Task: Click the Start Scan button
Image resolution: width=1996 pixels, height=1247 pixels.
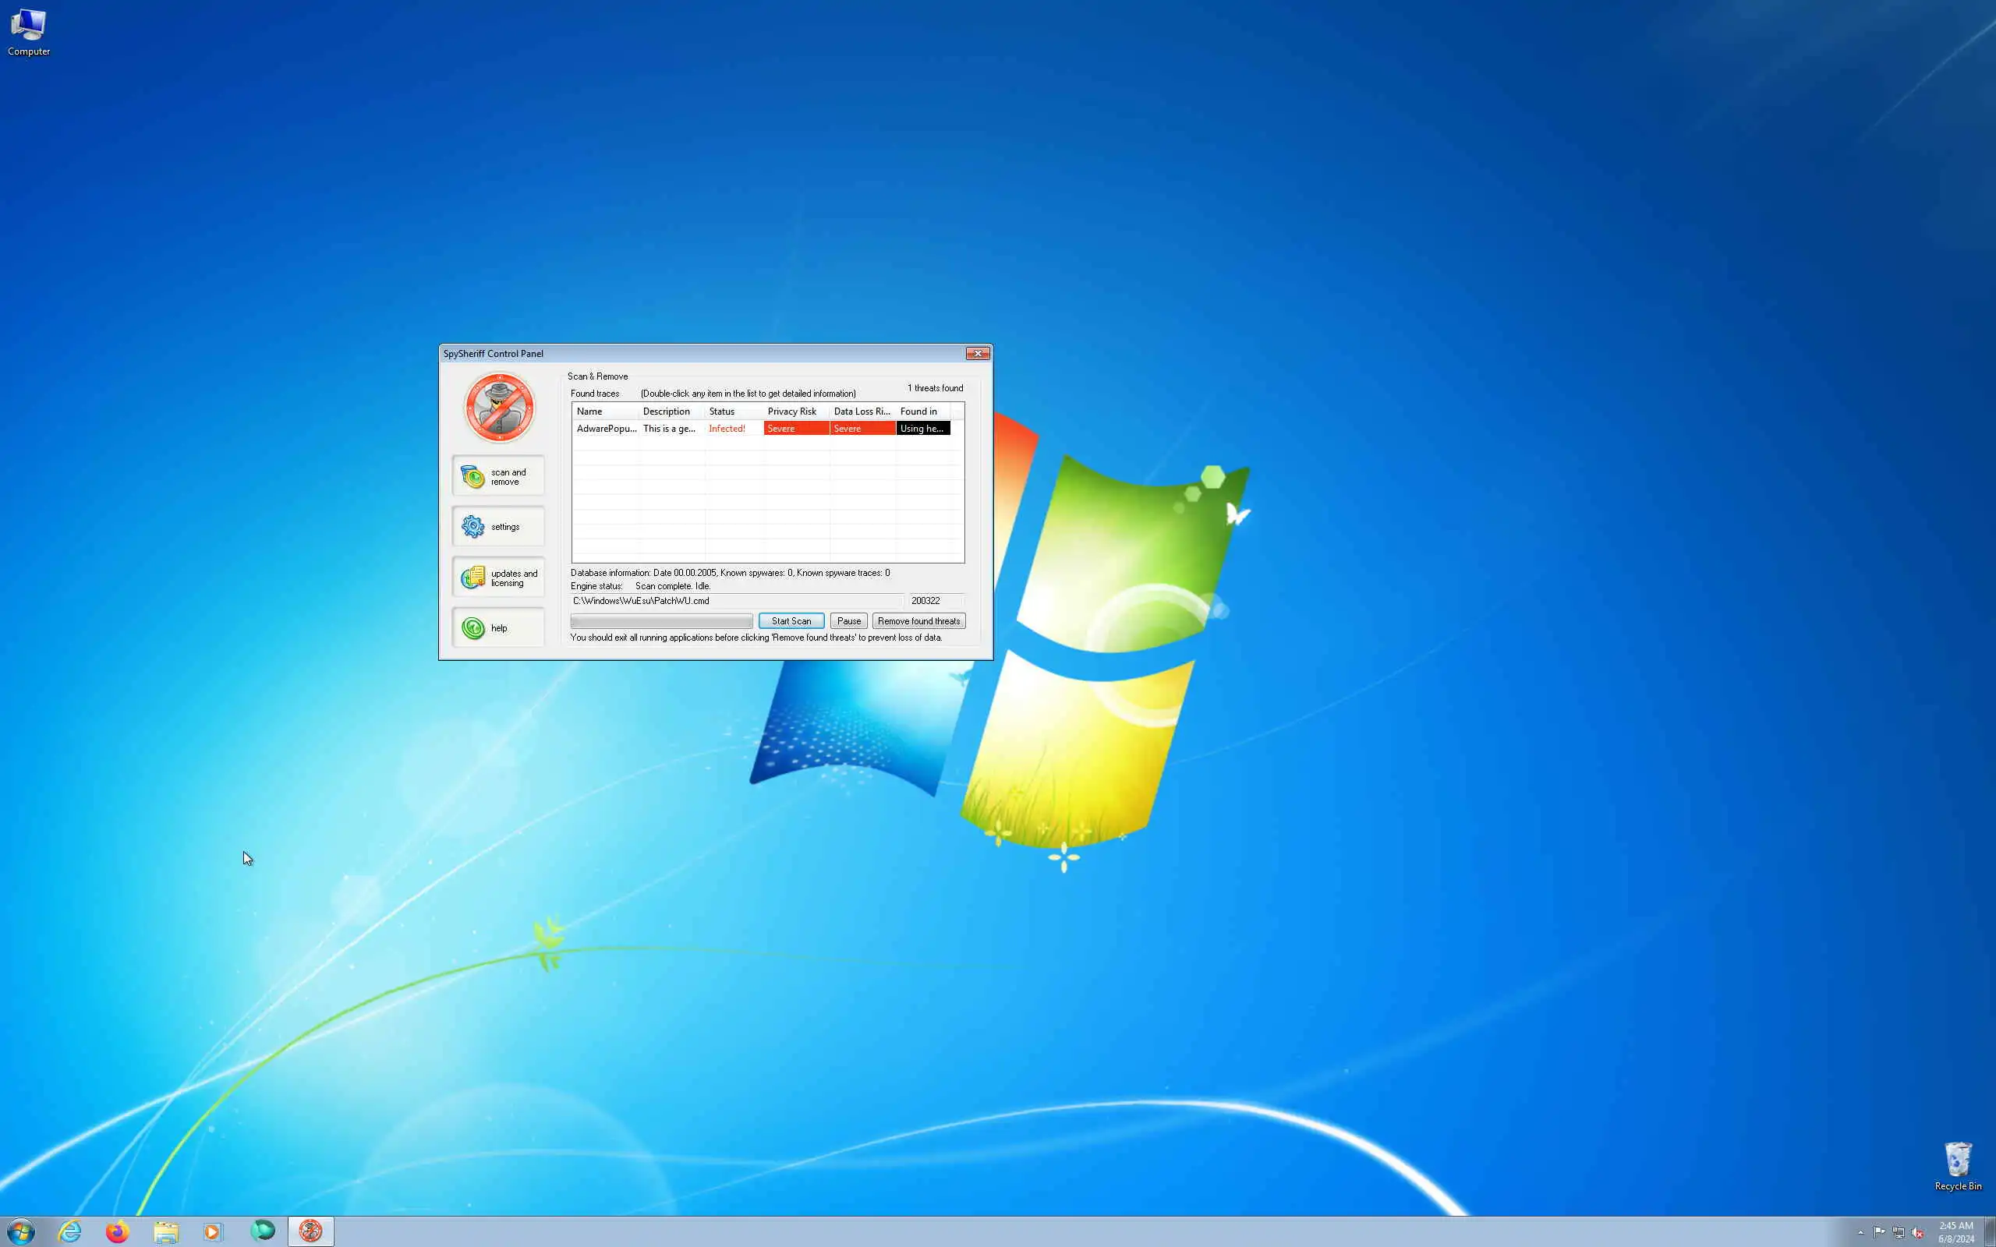Action: pyautogui.click(x=790, y=621)
